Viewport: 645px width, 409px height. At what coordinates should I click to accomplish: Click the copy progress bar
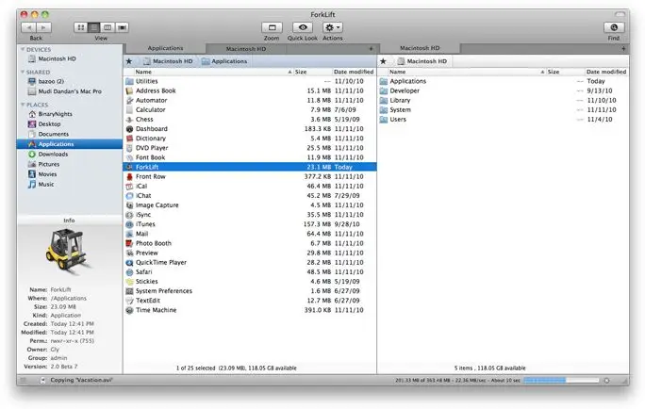(x=561, y=380)
